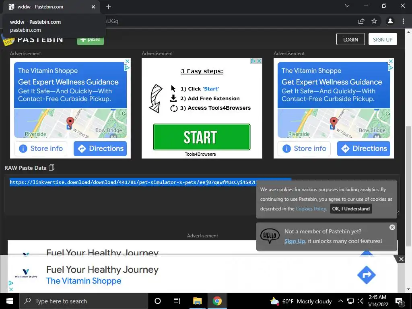Screen dimensions: 412x309
Task: Click '3 Easy steps:' heading in ad
Action: click(202, 71)
